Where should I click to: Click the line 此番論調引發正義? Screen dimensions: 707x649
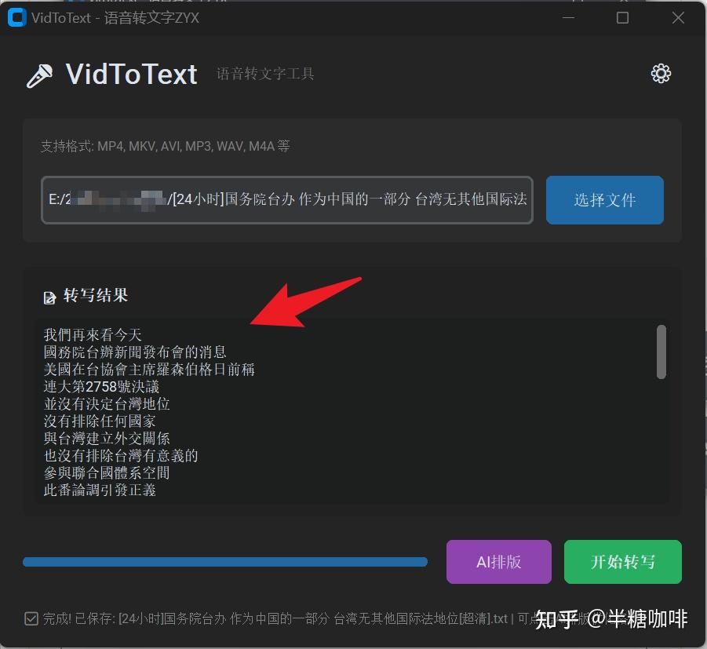click(x=100, y=490)
